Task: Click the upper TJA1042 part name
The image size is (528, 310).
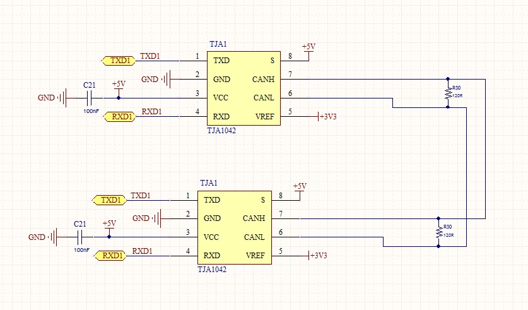Action: (x=221, y=131)
